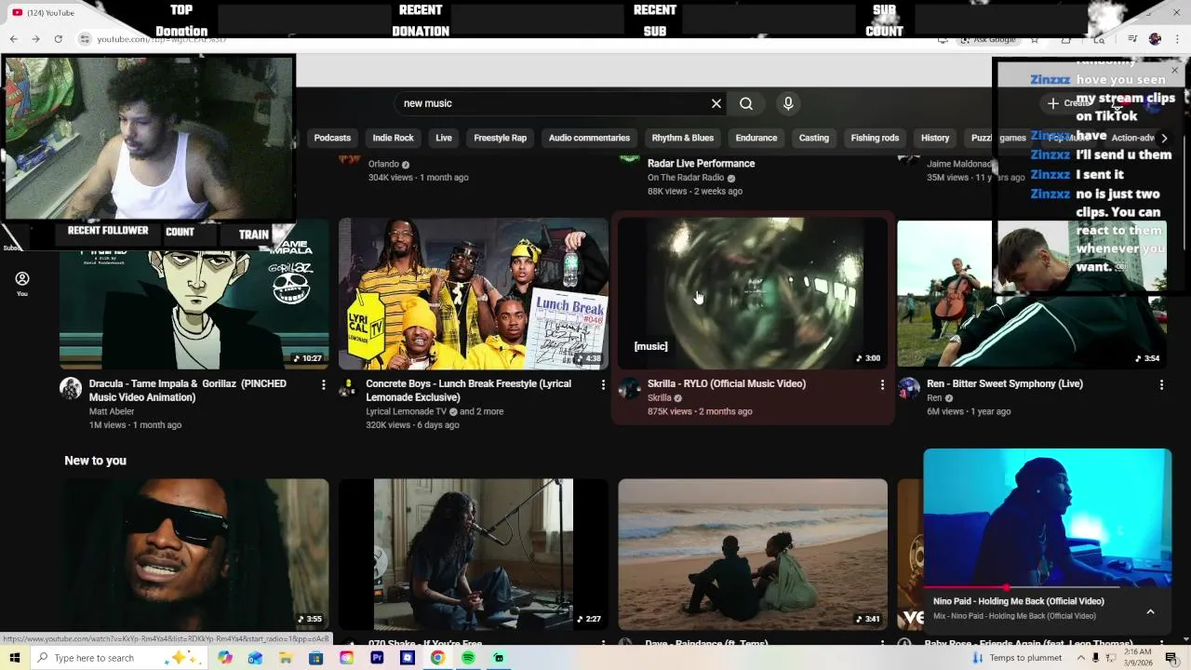Open Adobe Premiere Pro from taskbar
Image resolution: width=1191 pixels, height=670 pixels.
[377, 658]
